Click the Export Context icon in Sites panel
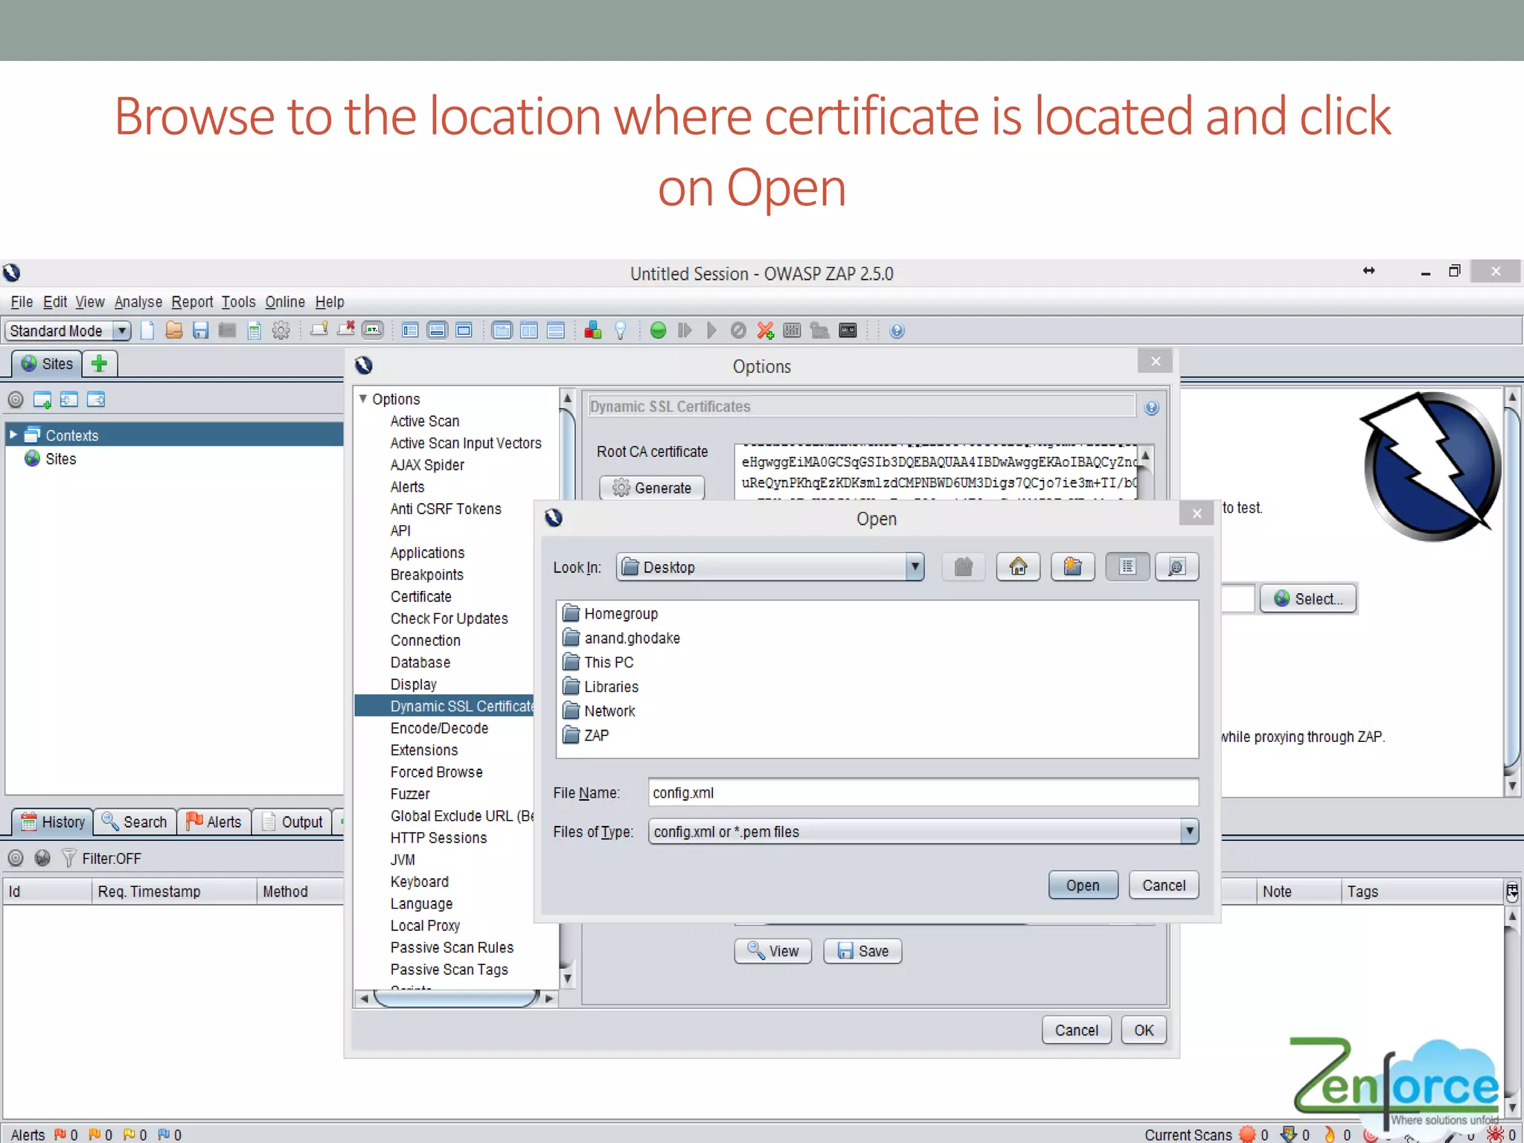Screen dimensions: 1524x1143 [x=96, y=400]
